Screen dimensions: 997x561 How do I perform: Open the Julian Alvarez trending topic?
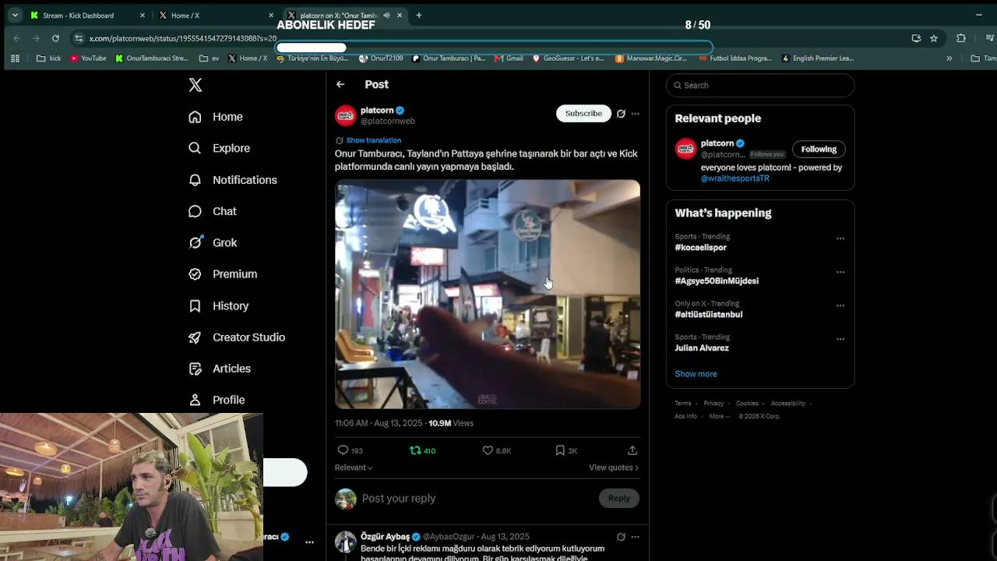click(x=702, y=348)
